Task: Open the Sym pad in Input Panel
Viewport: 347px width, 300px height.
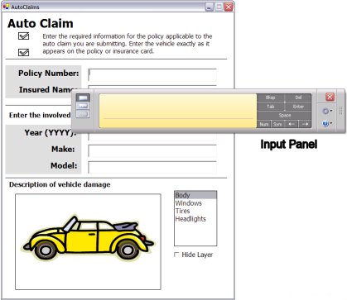Action: coord(277,124)
